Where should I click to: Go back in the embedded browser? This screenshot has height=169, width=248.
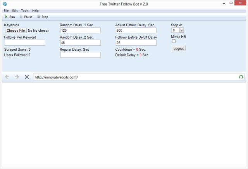7,77
